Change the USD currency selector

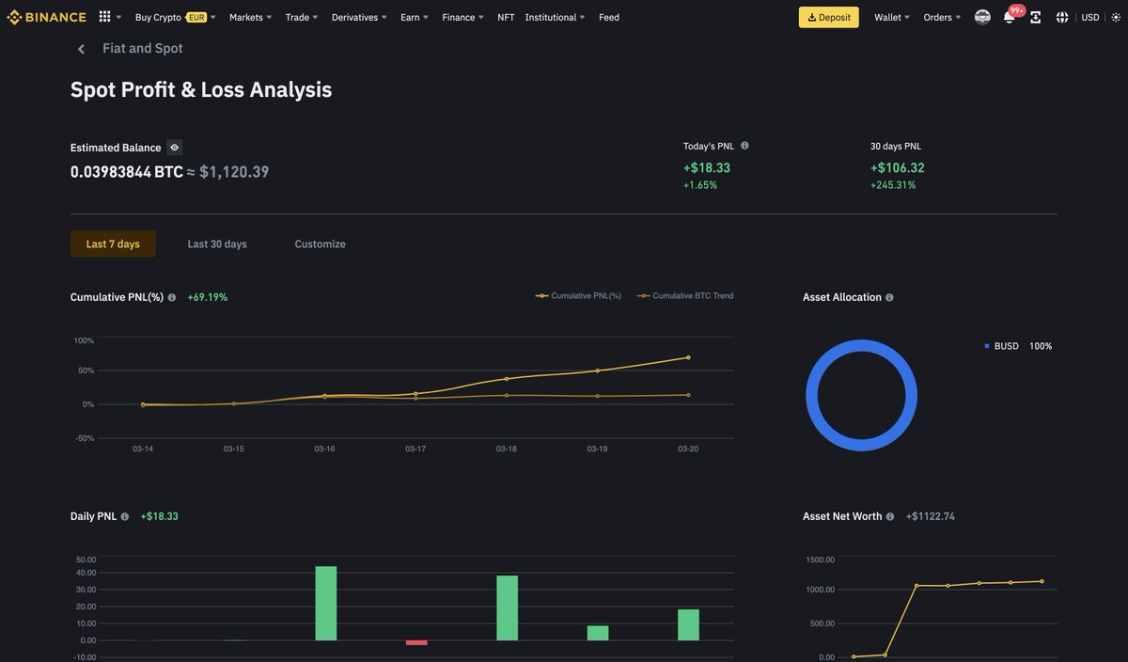tap(1090, 17)
